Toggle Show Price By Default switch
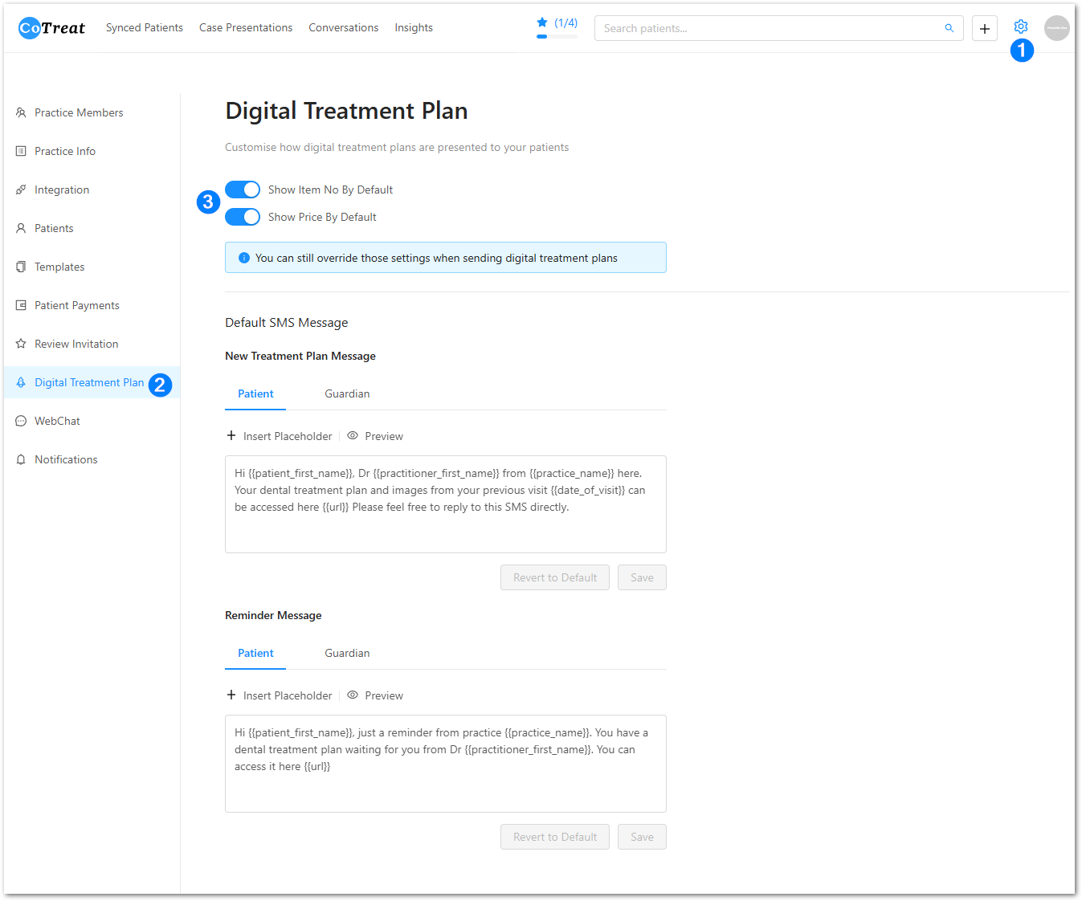The image size is (1082, 901). (x=243, y=217)
